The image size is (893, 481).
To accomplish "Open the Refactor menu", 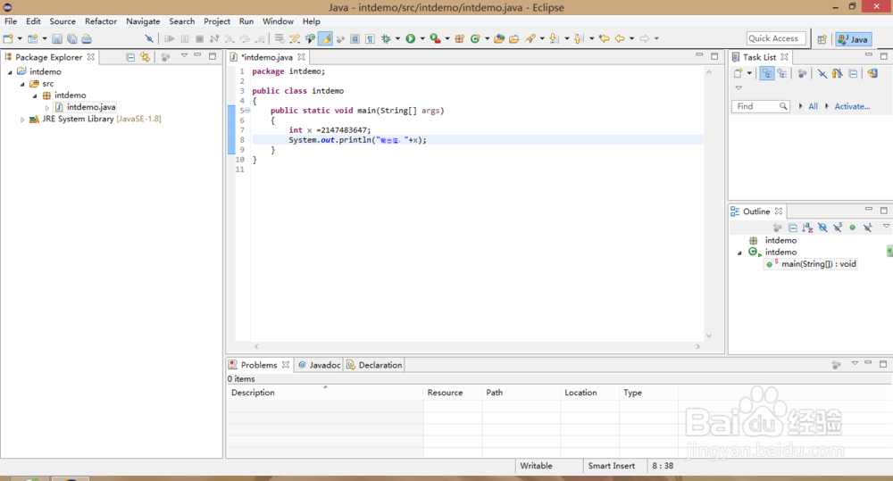I will point(101,21).
